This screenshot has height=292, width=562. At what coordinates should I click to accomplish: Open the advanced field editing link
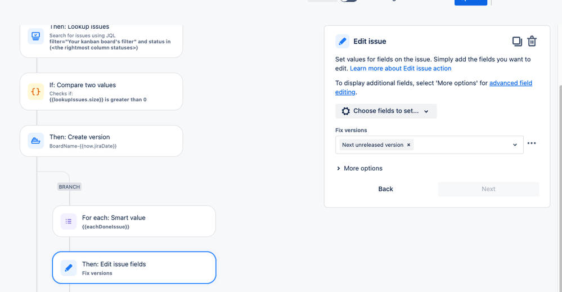click(434, 87)
